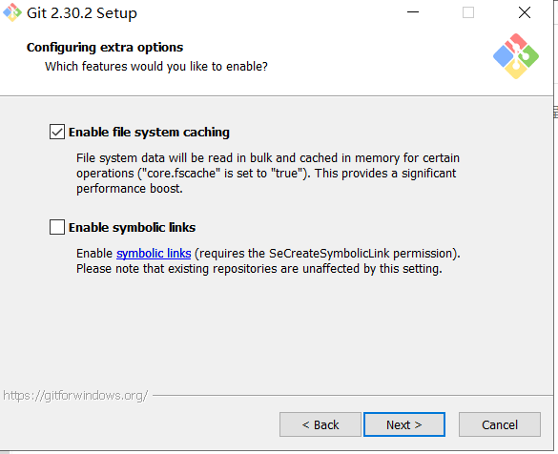Click the 'Enable symbolic links' bold label
Image resolution: width=558 pixels, height=454 pixels.
132,227
